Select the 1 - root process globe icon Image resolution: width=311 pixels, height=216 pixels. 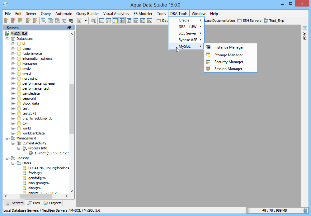tap(31, 153)
